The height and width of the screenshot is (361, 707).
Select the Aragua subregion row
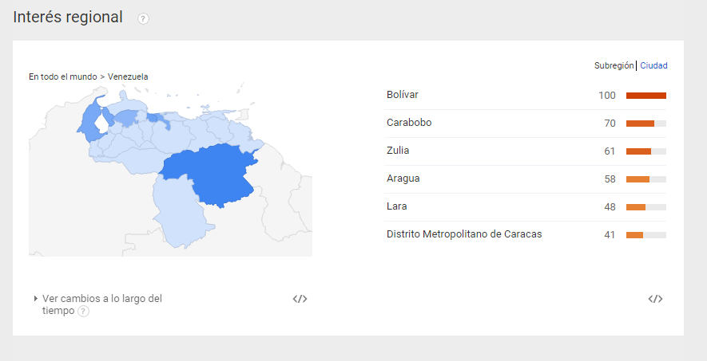403,179
